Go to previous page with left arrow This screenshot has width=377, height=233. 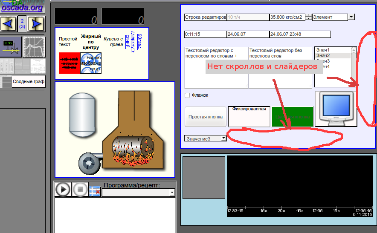[x=9, y=23]
